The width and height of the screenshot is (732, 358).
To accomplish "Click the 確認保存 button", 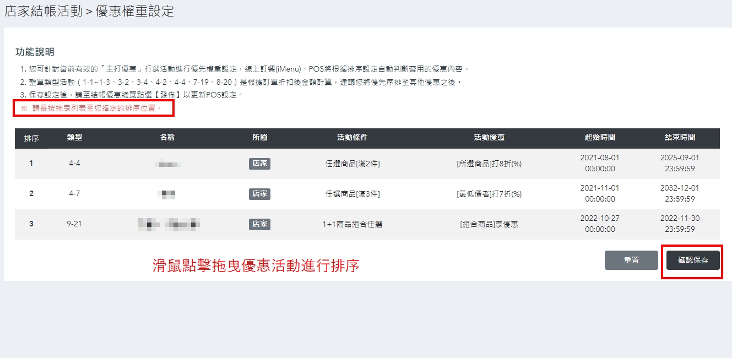I will (x=693, y=260).
